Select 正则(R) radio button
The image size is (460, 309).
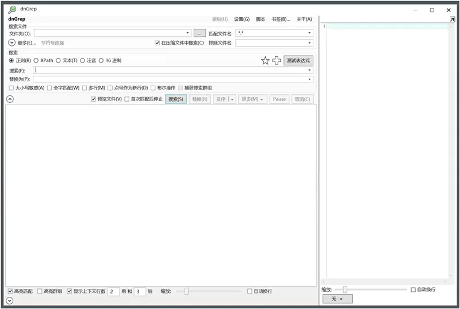[x=11, y=60]
